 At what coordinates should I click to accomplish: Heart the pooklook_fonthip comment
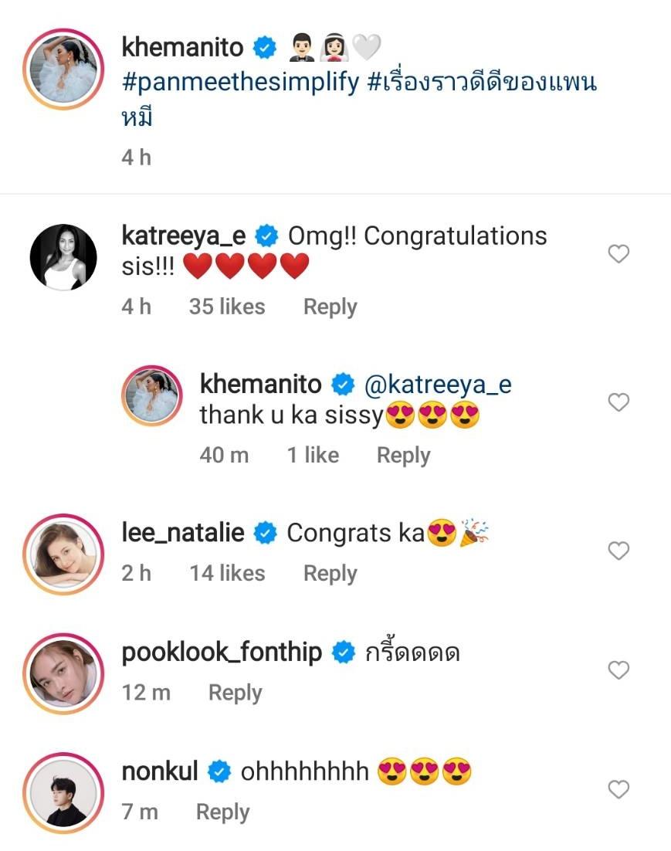[x=618, y=670]
